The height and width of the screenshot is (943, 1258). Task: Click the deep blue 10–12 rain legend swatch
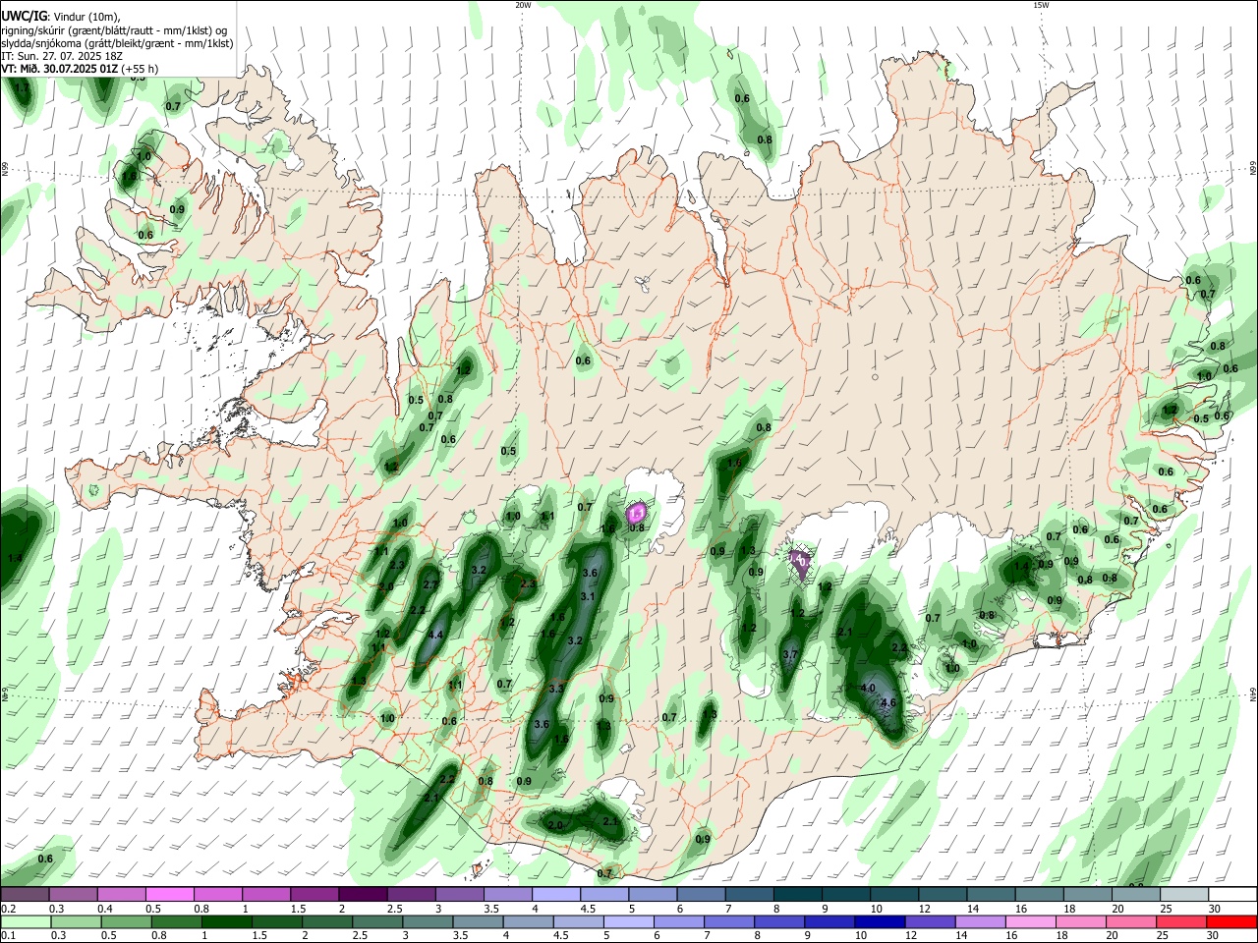pos(880,922)
